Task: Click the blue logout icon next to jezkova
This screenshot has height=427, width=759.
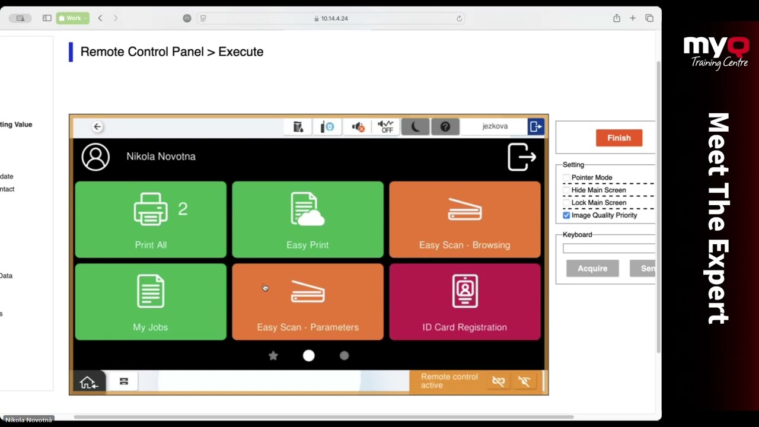Action: (x=535, y=126)
